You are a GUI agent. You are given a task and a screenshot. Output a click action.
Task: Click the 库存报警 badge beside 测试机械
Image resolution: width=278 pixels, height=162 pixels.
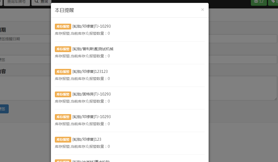(63, 49)
